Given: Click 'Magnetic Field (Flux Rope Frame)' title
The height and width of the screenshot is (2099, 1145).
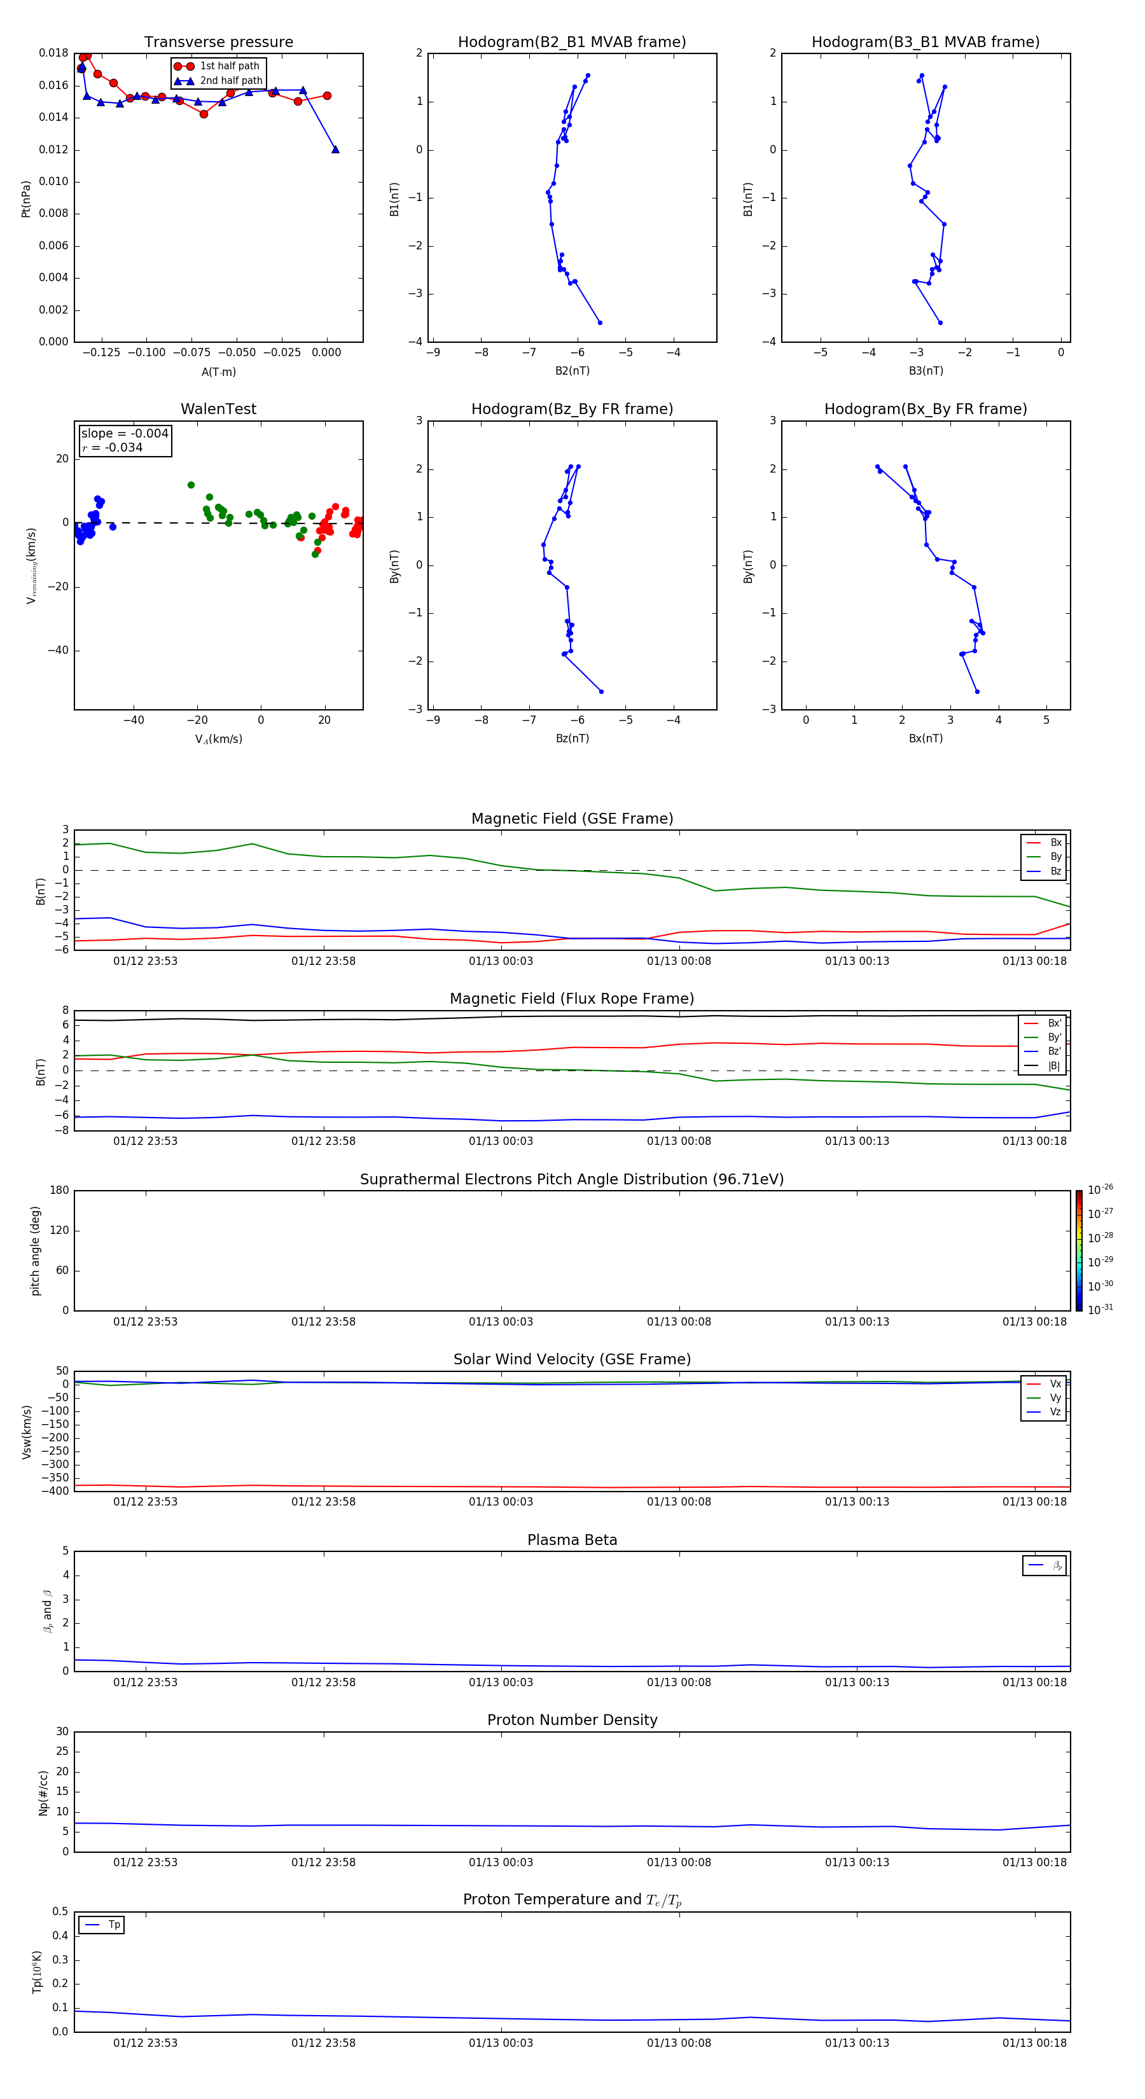Looking at the screenshot, I should 572,999.
